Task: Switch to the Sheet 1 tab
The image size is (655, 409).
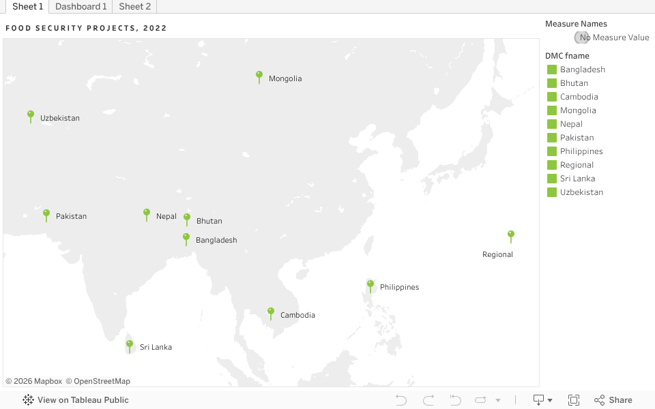Action: click(27, 6)
